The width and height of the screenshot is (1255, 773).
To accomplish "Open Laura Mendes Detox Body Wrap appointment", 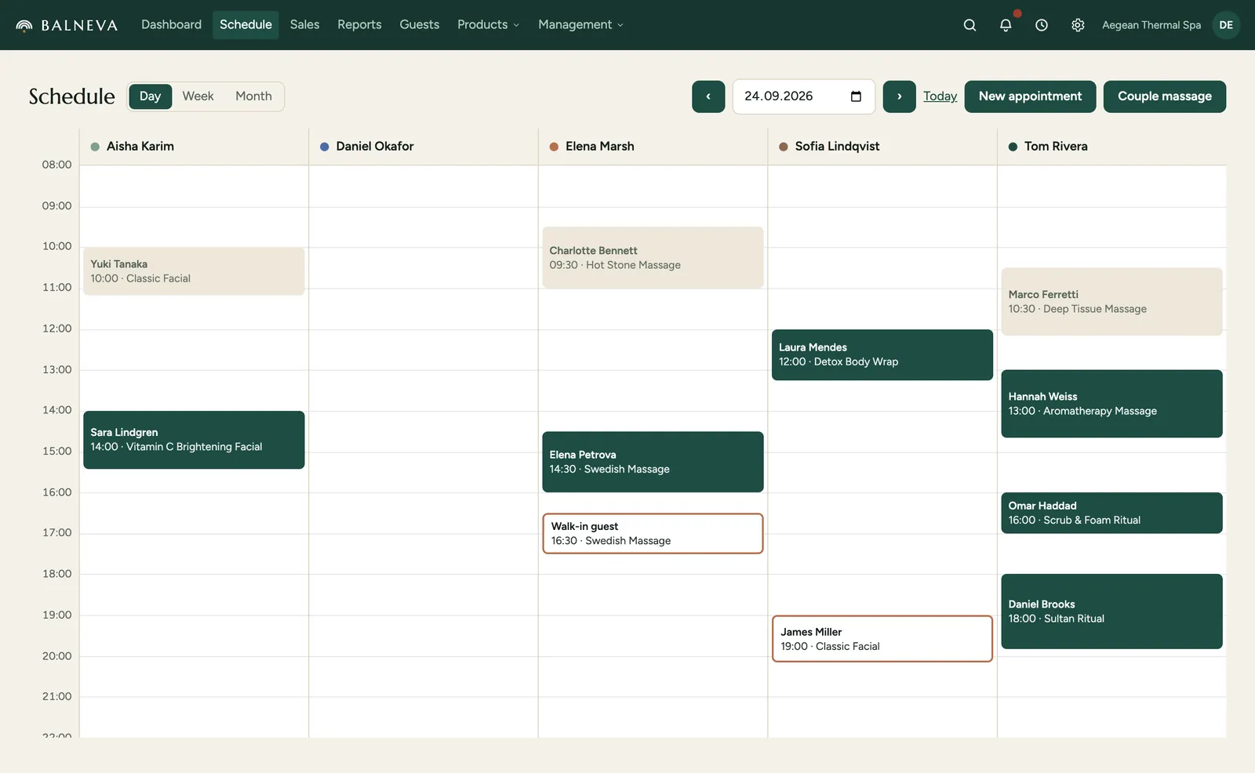I will (x=882, y=354).
